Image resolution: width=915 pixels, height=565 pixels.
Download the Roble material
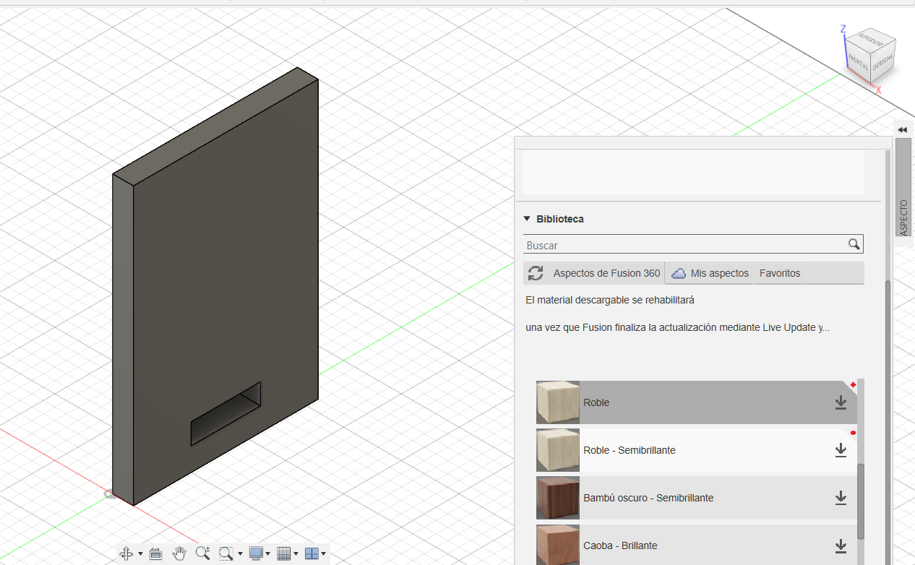click(841, 402)
